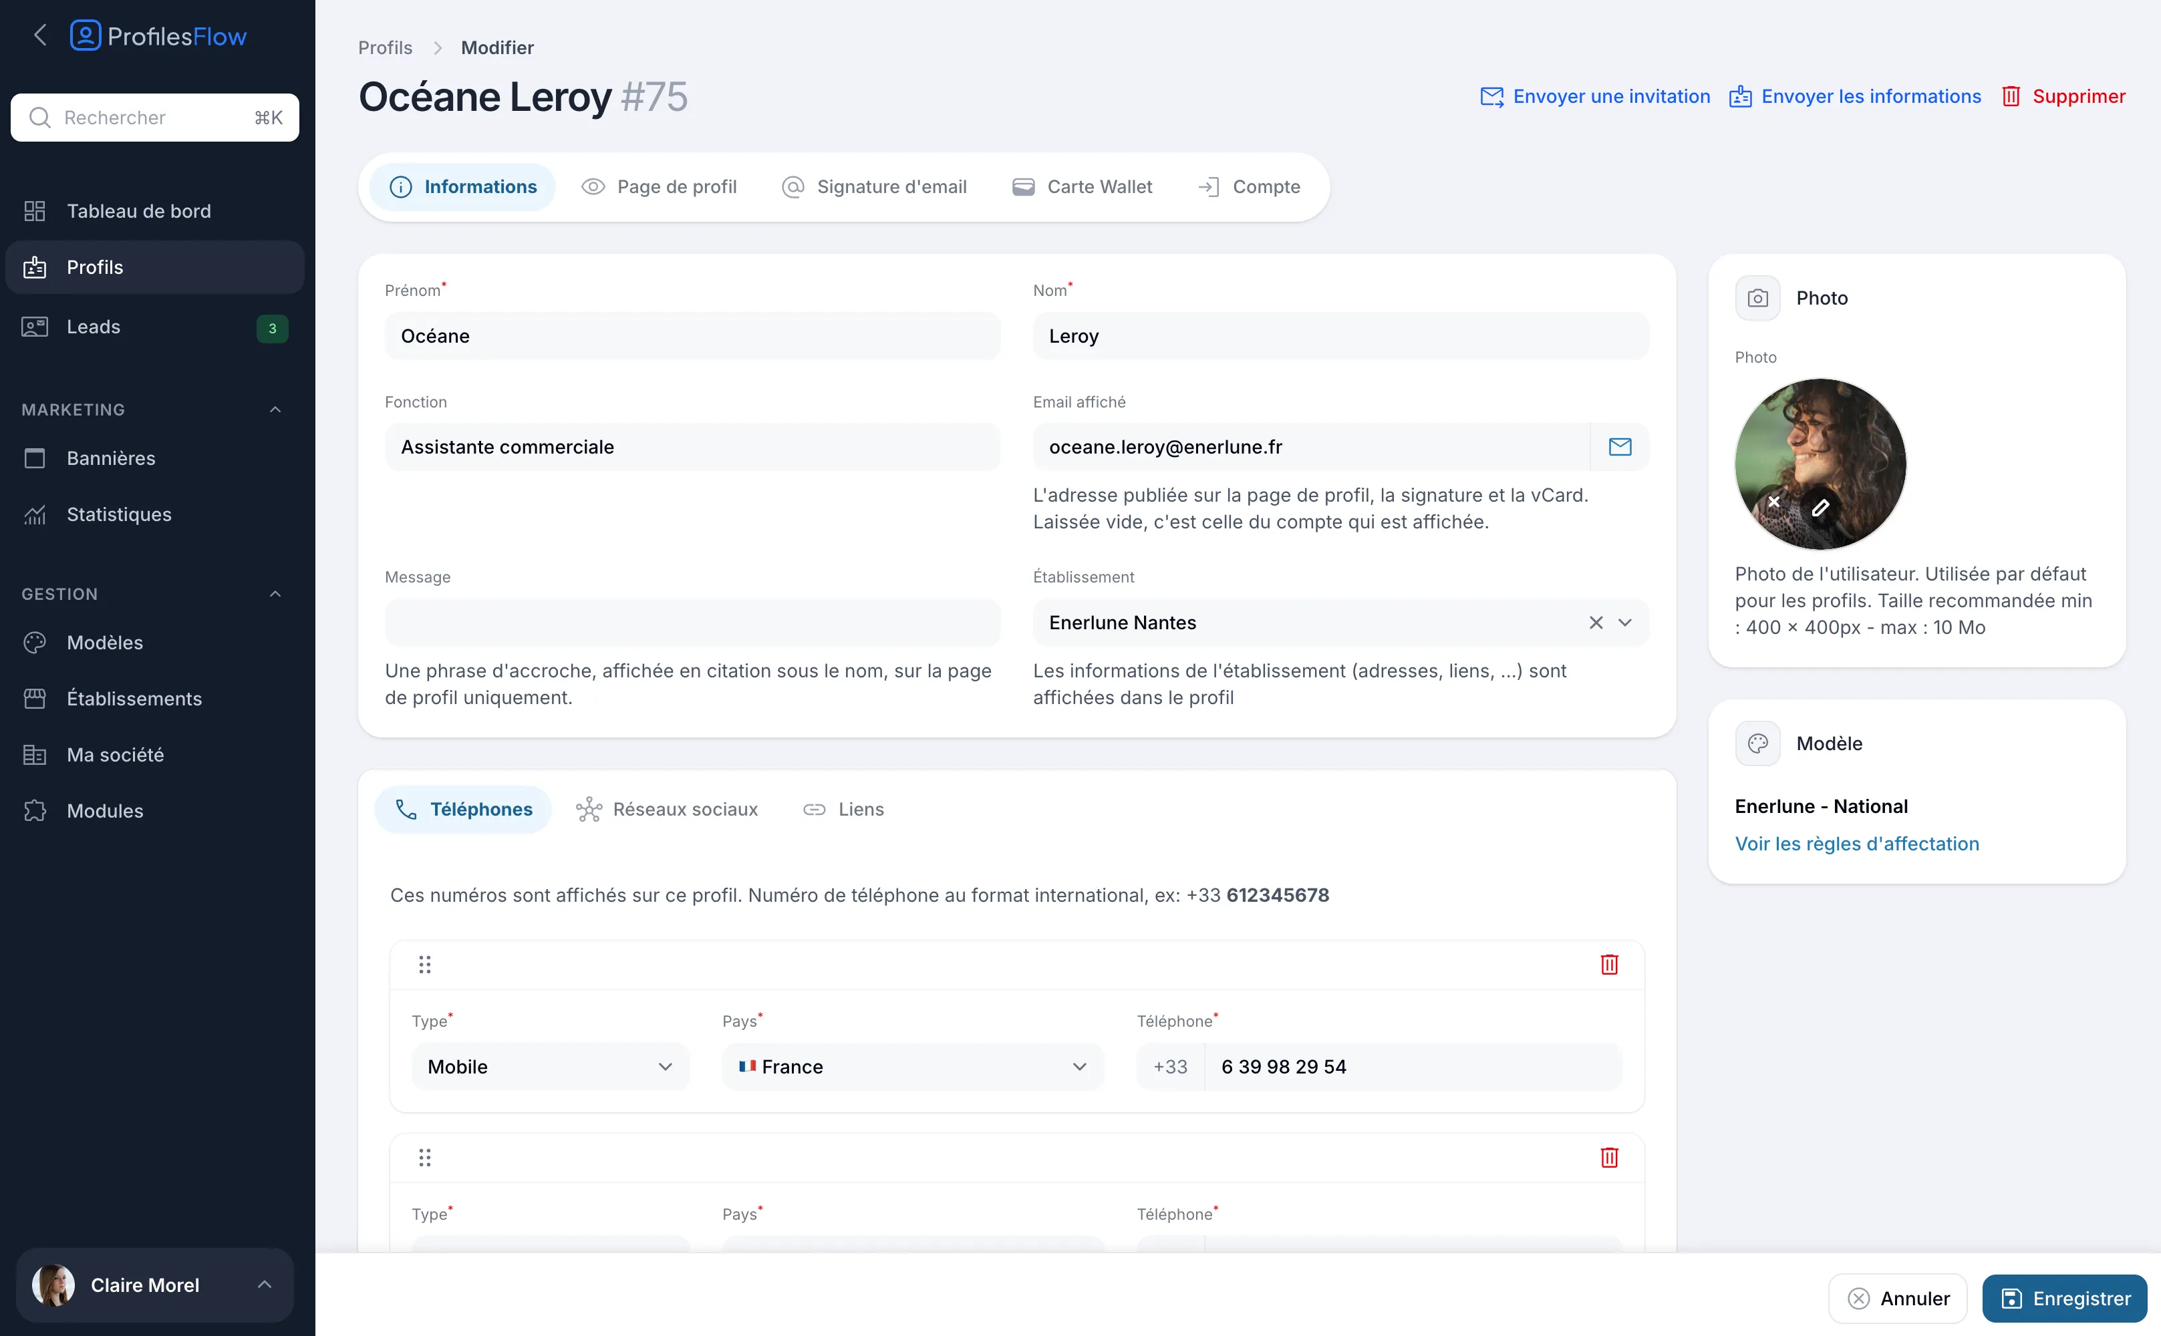
Task: Open Statistiques in the sidebar
Action: click(x=154, y=514)
